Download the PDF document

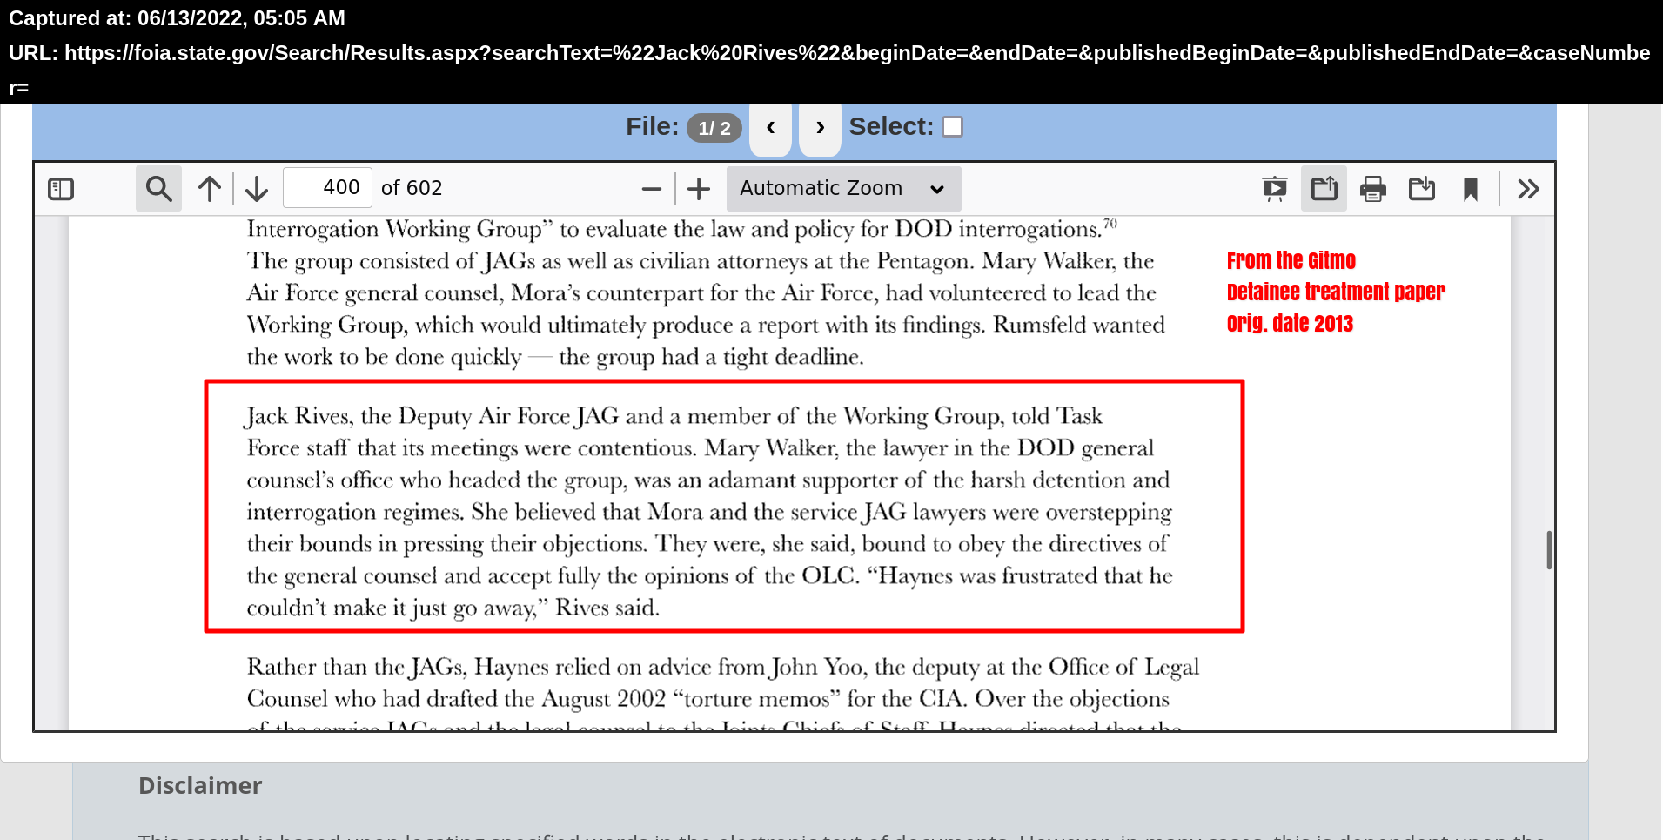coord(1422,189)
